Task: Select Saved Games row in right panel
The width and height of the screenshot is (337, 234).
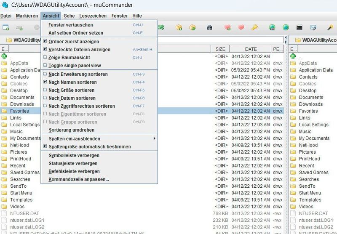Action: pos(313,173)
